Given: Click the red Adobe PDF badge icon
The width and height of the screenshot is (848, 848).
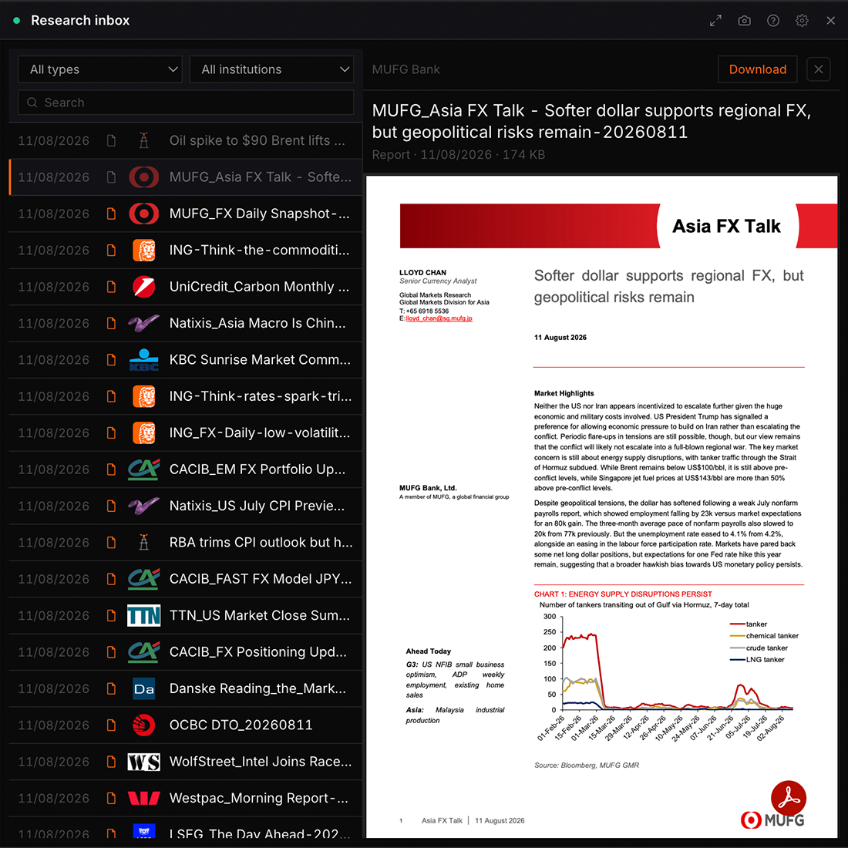Looking at the screenshot, I should tap(789, 798).
